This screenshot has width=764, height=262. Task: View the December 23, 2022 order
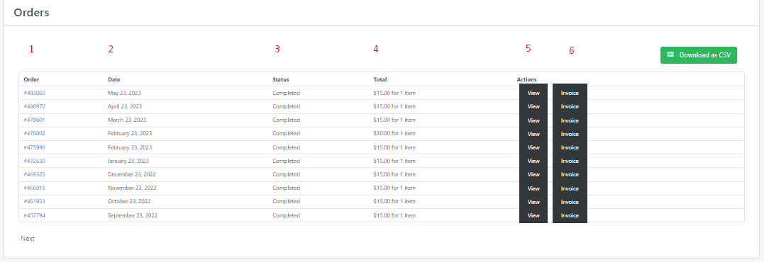tap(533, 174)
